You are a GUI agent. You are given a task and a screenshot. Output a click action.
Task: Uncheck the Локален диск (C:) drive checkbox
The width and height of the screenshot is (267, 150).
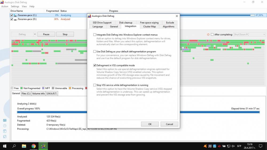coord(11,15)
